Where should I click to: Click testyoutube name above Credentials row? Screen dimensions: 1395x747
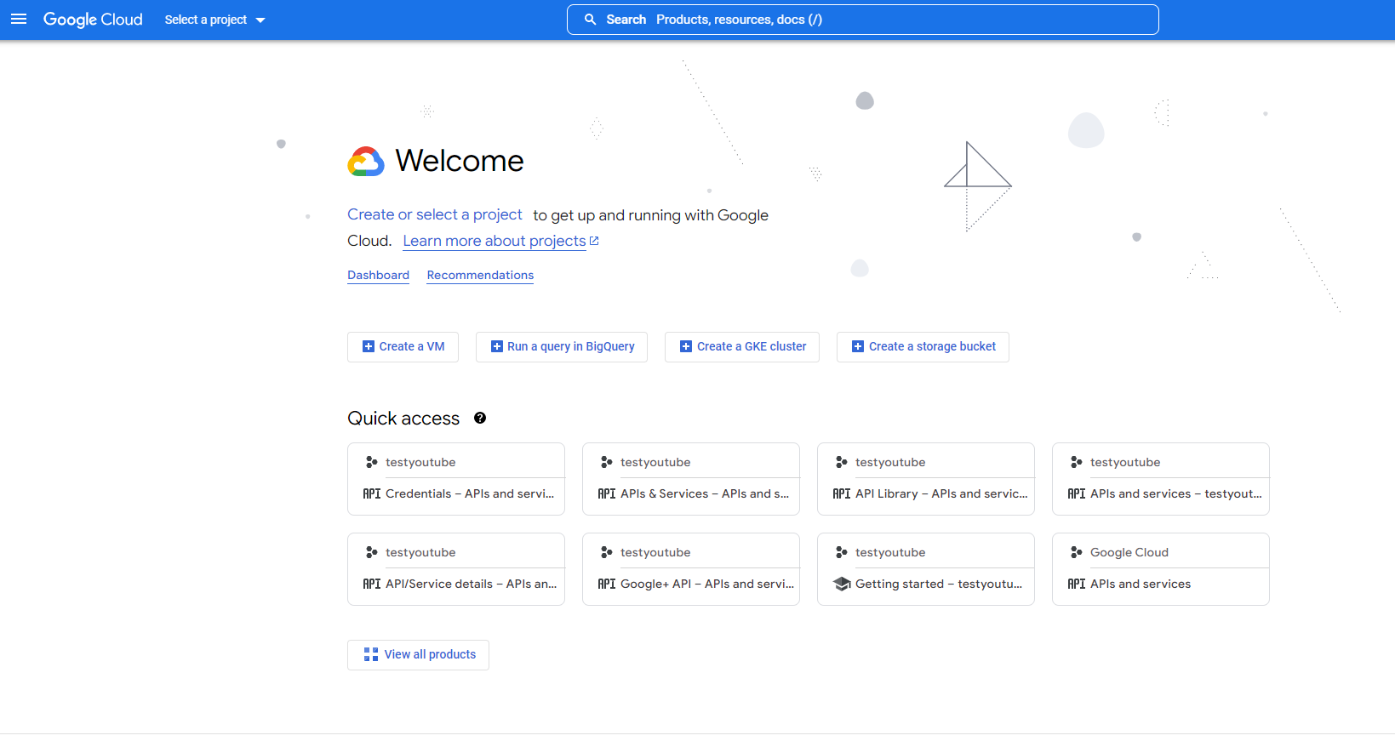tap(420, 462)
